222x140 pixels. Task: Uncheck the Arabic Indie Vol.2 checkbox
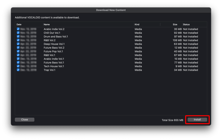(18, 29)
